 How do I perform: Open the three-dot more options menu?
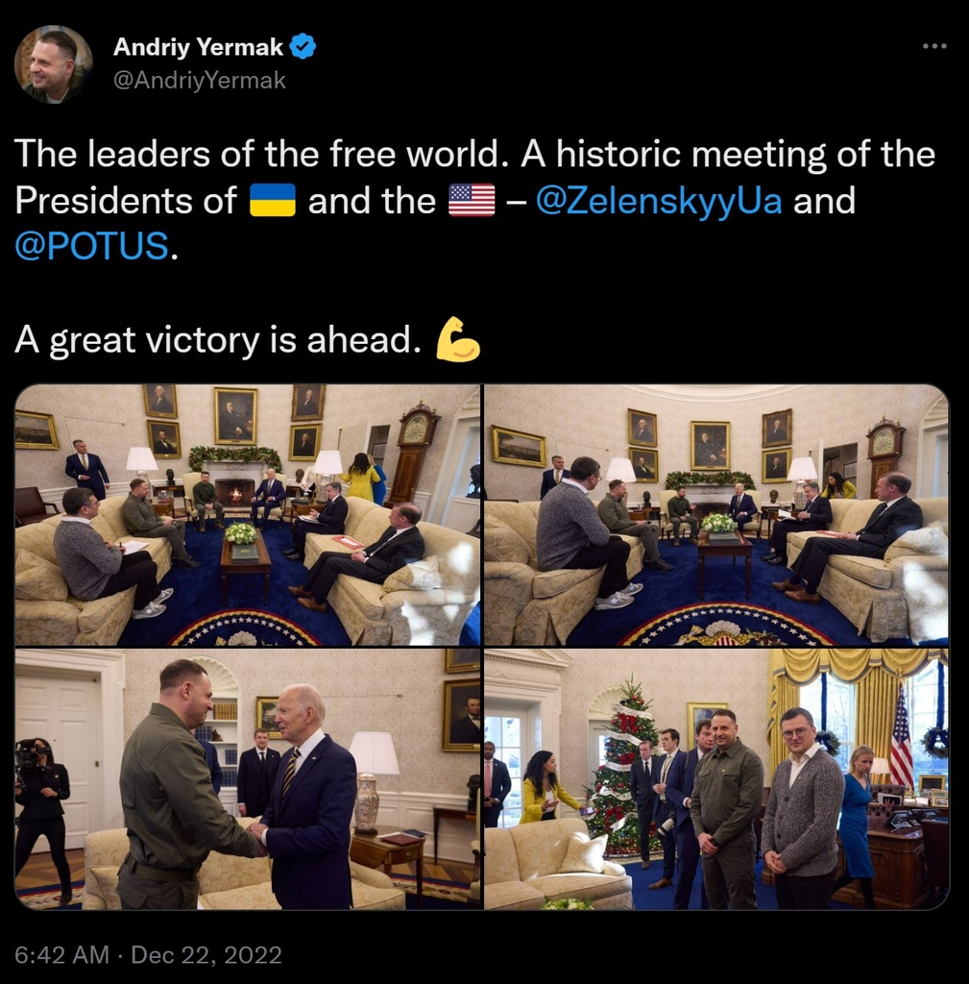click(934, 46)
